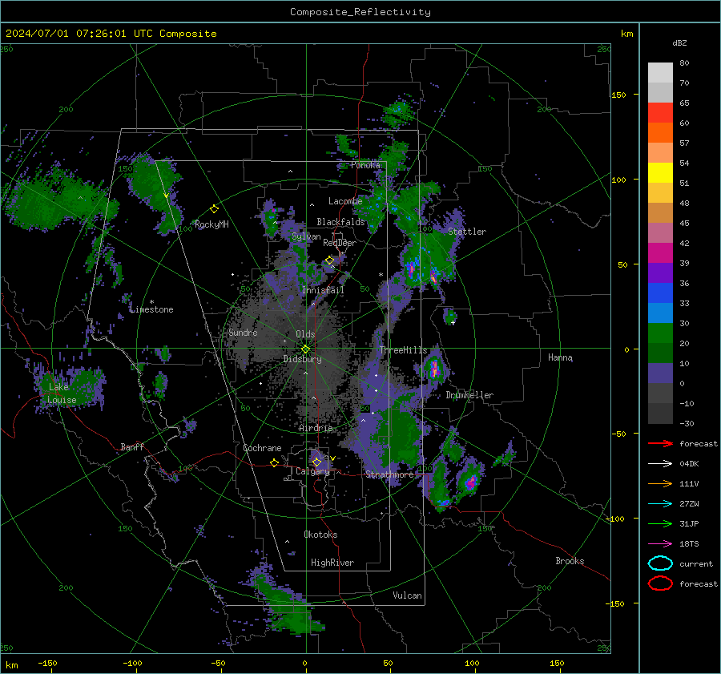Click the cyan 'current' ellipse symbol
The image size is (721, 674).
point(660,563)
